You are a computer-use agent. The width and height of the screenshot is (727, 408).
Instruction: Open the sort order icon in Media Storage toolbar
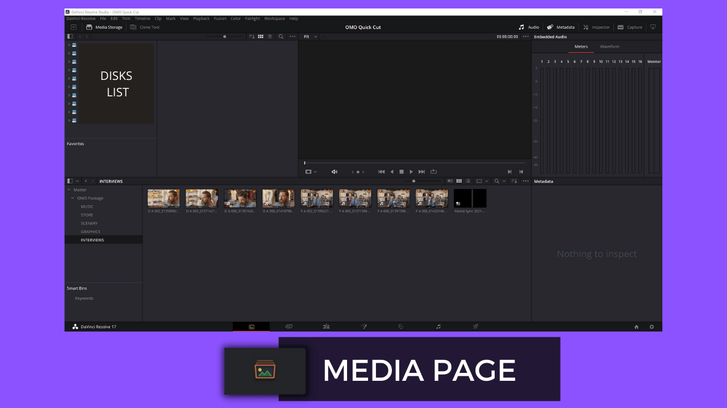(252, 36)
